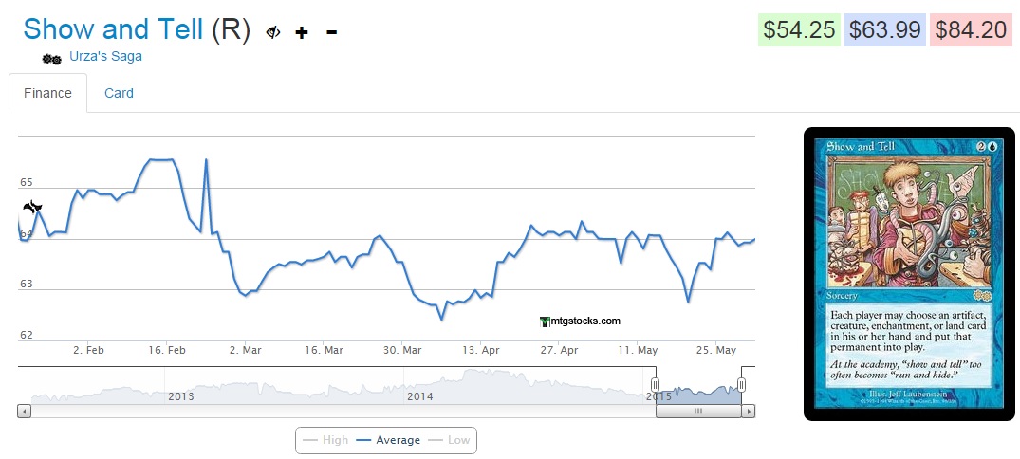Click the right range handle on navigator
The image size is (1020, 459).
coord(742,385)
